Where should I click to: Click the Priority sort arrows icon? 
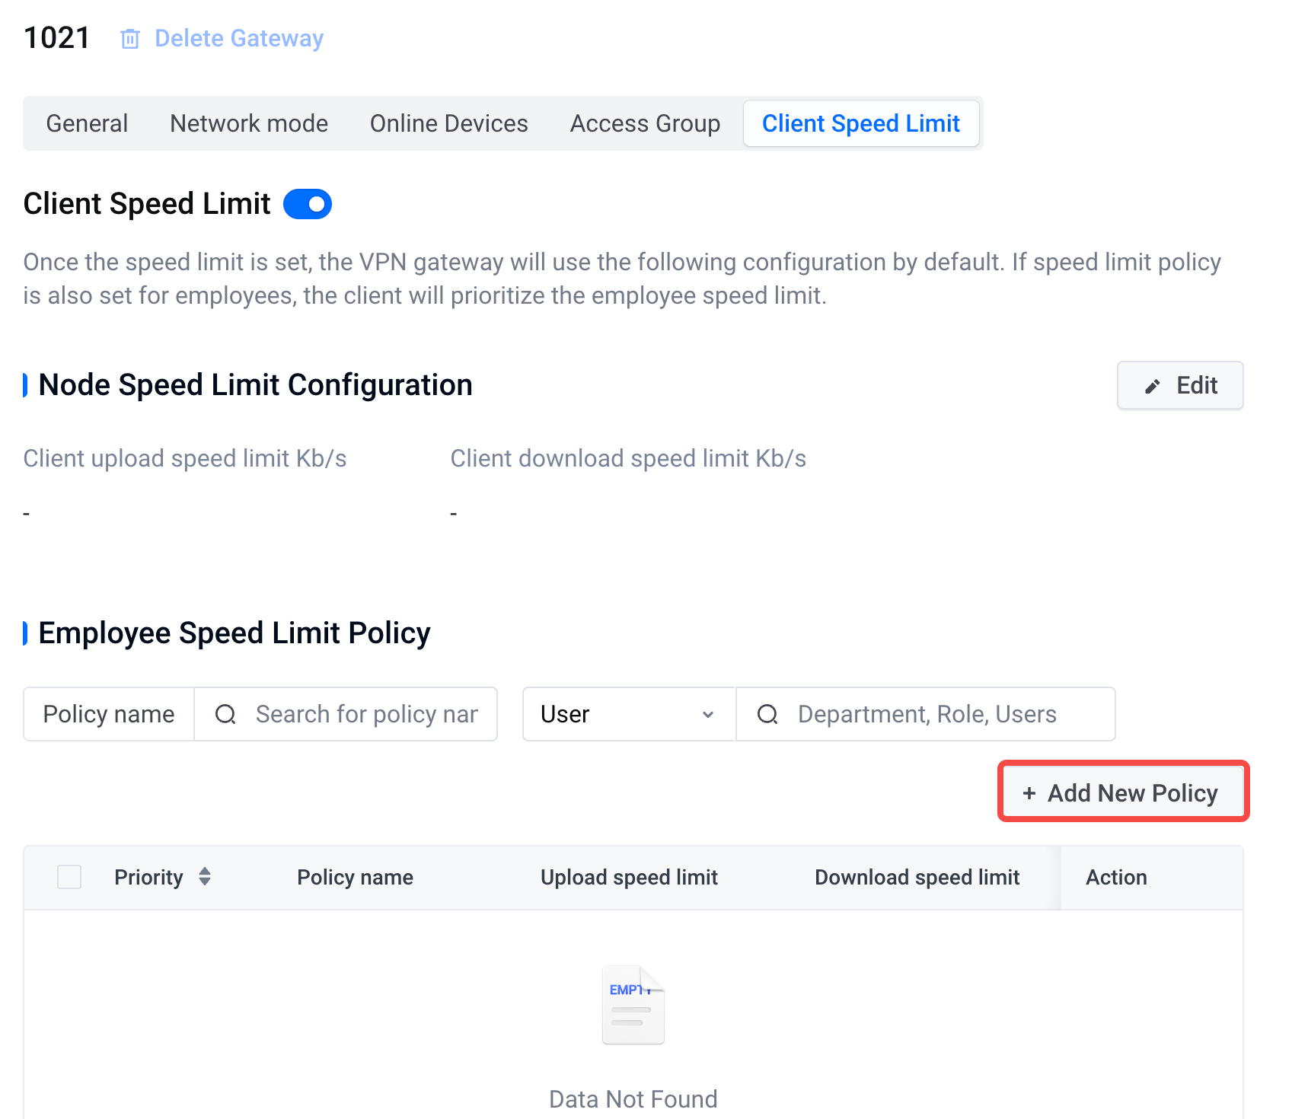[x=204, y=877]
